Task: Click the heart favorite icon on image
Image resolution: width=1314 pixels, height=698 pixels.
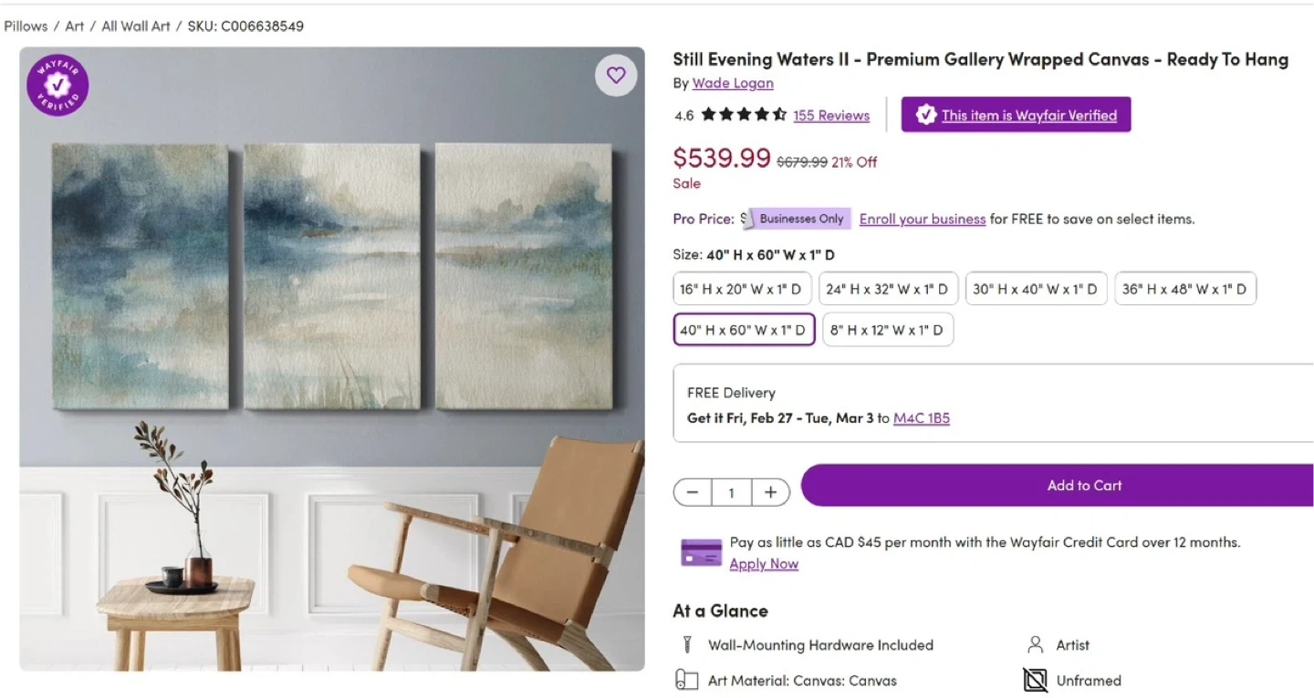Action: (616, 75)
